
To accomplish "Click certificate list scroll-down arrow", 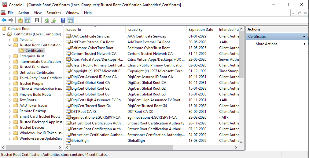I will click(241, 142).
